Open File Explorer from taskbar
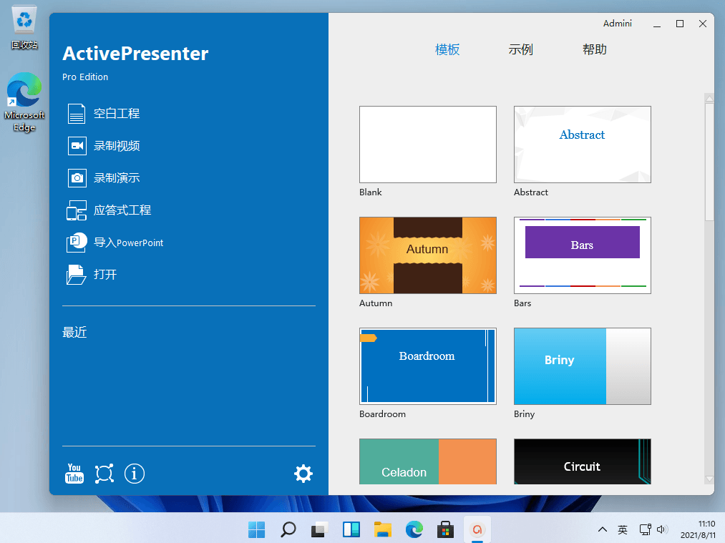This screenshot has width=725, height=543. 382,529
